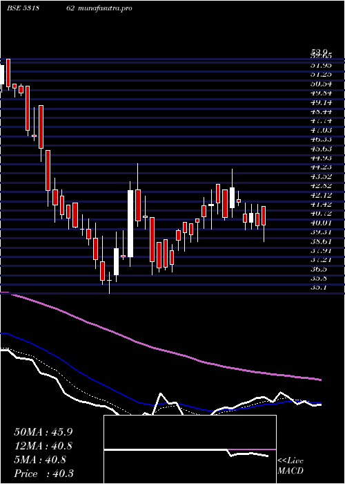Select the 40.72 price axis label

pyautogui.click(x=320, y=213)
